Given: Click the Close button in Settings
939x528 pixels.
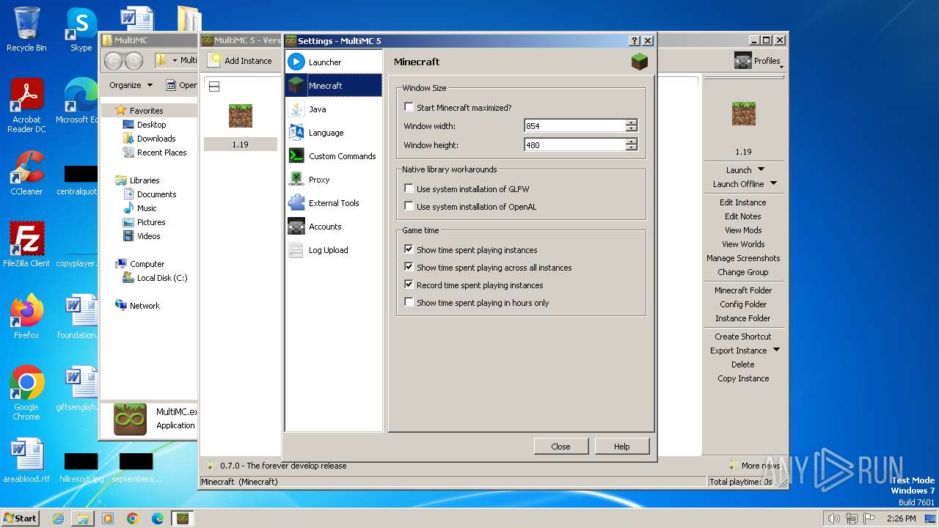Looking at the screenshot, I should point(560,446).
